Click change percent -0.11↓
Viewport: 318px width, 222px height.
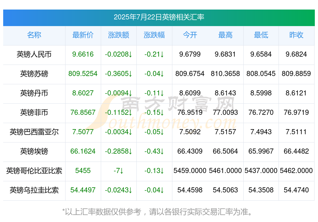[x=154, y=93]
